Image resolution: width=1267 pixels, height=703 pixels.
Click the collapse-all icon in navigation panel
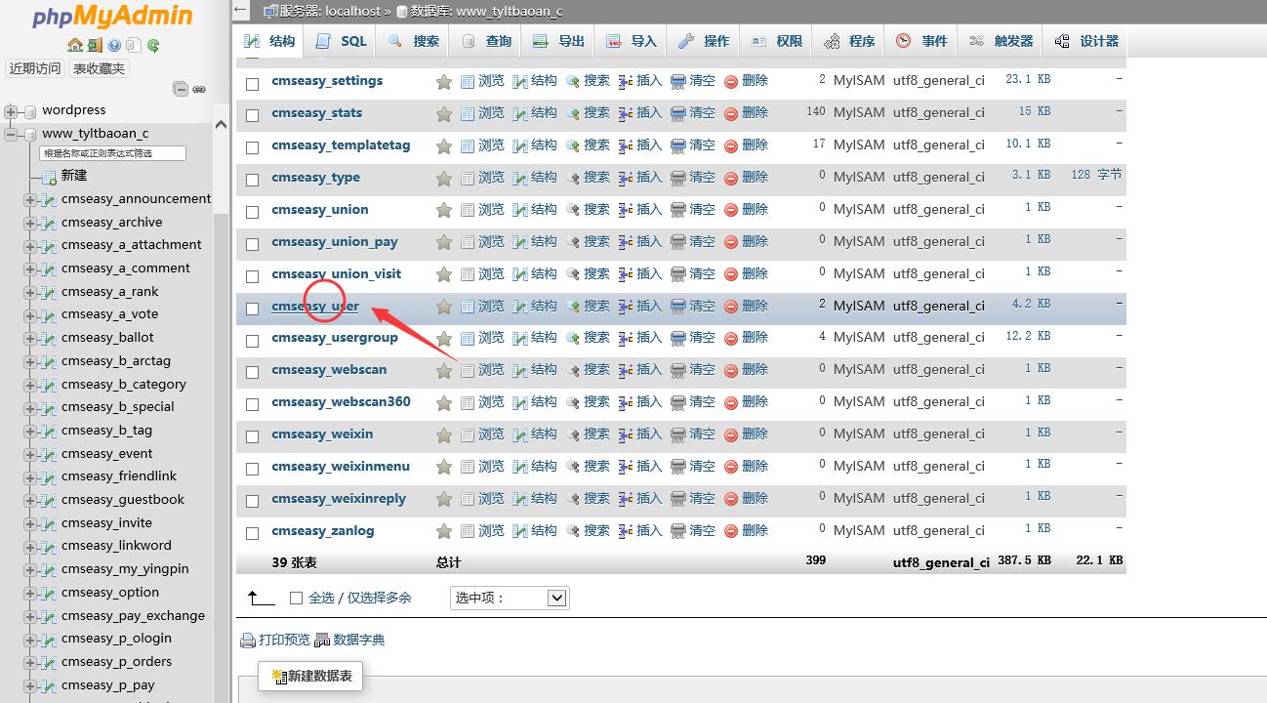pos(181,89)
